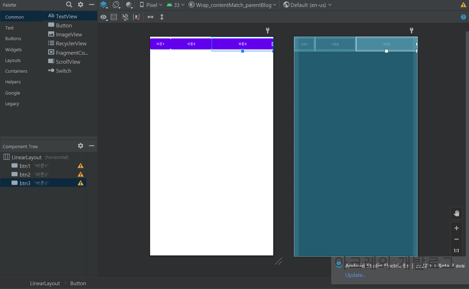The image size is (469, 289).
Task: Open Component Tree gear settings
Action: pos(81,146)
